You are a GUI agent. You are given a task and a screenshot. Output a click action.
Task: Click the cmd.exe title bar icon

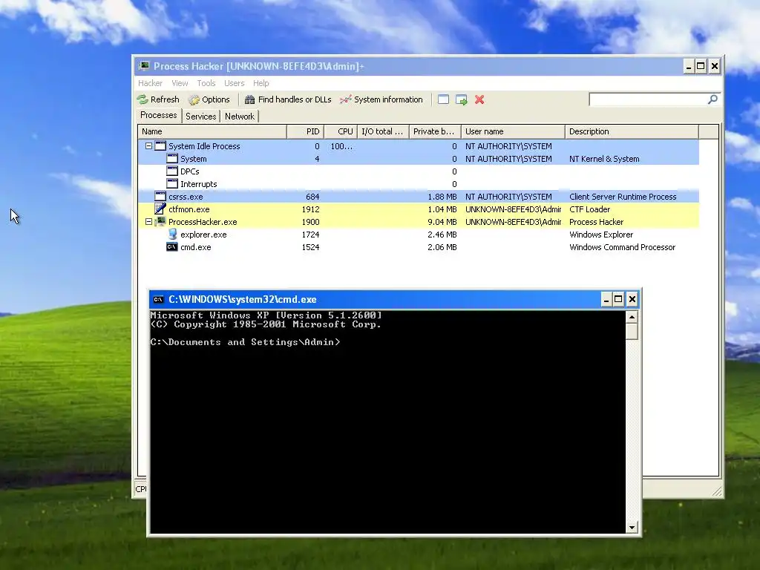[x=158, y=300]
